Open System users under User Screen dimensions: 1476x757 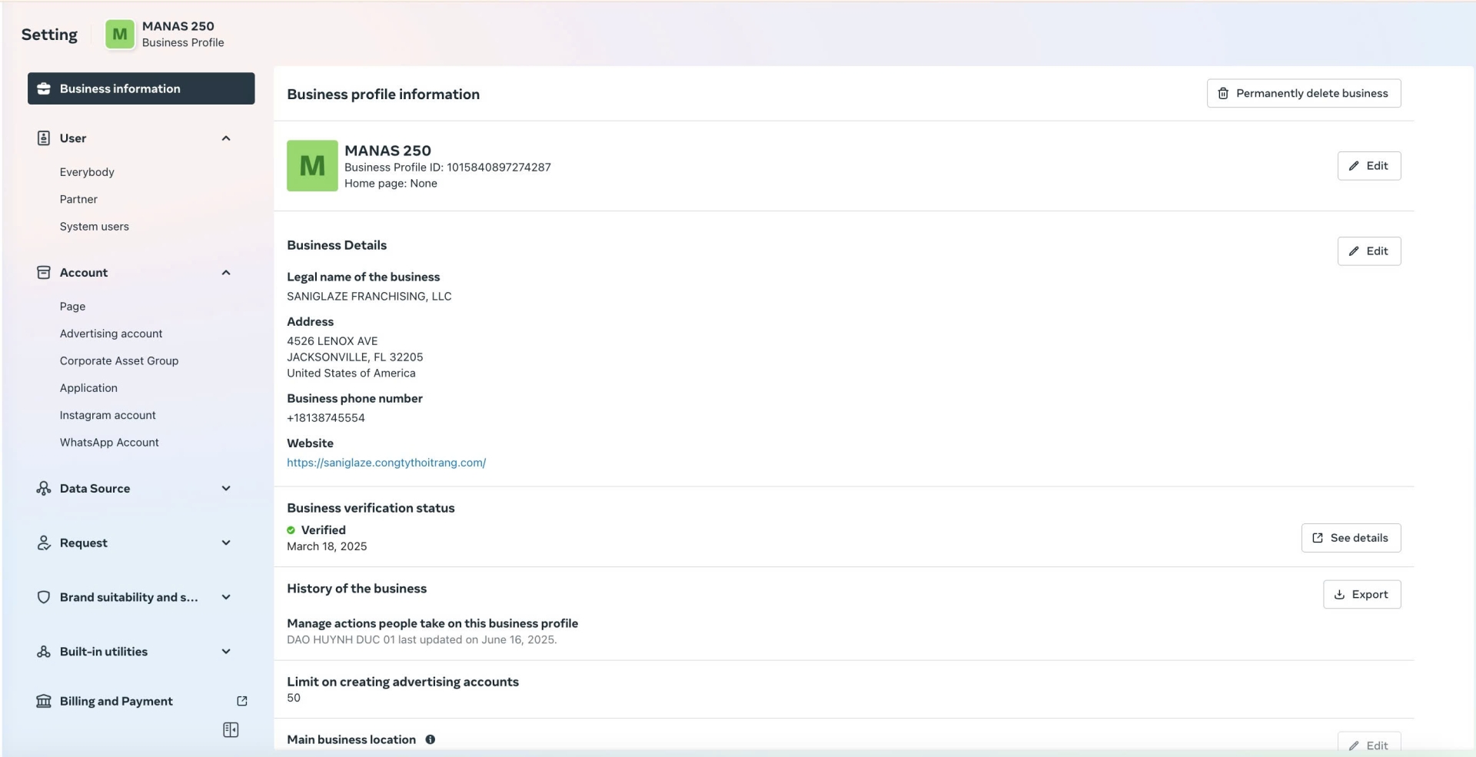(x=95, y=227)
